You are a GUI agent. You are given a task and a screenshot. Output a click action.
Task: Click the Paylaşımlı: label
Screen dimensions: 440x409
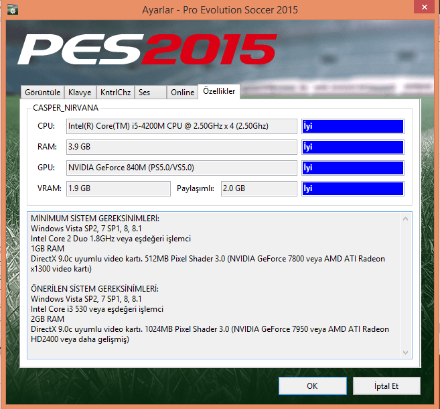point(196,188)
